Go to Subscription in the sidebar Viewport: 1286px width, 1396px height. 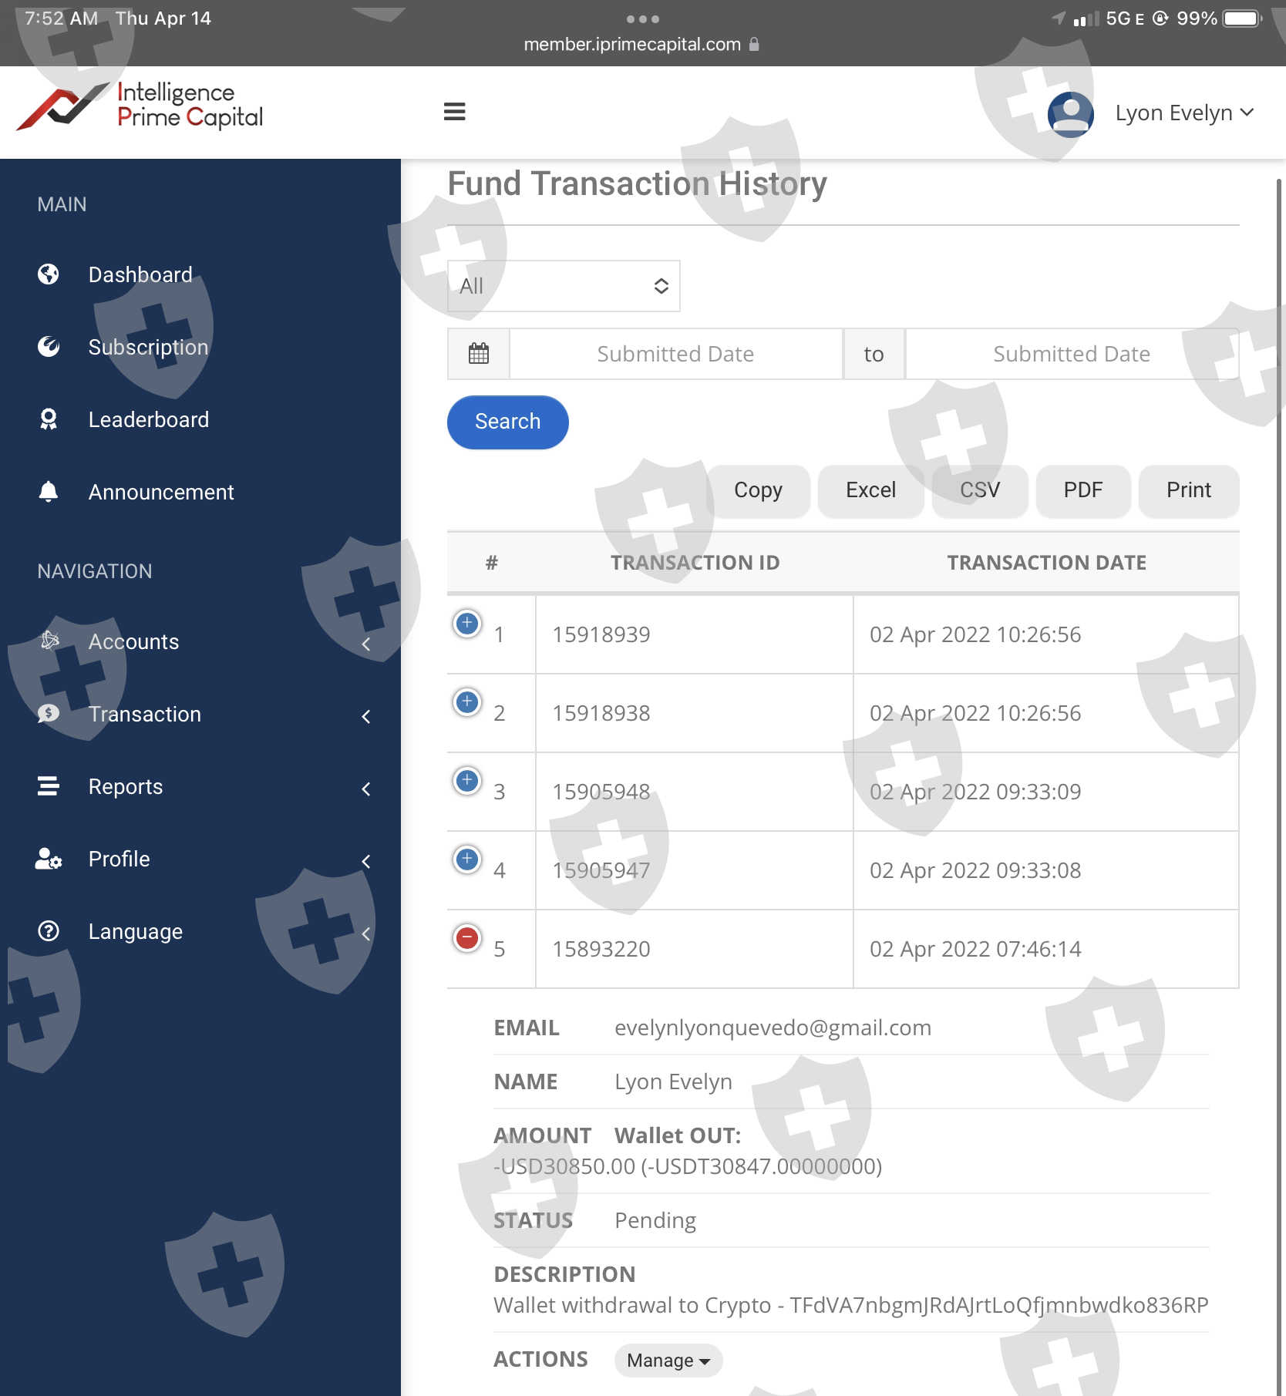click(x=148, y=347)
